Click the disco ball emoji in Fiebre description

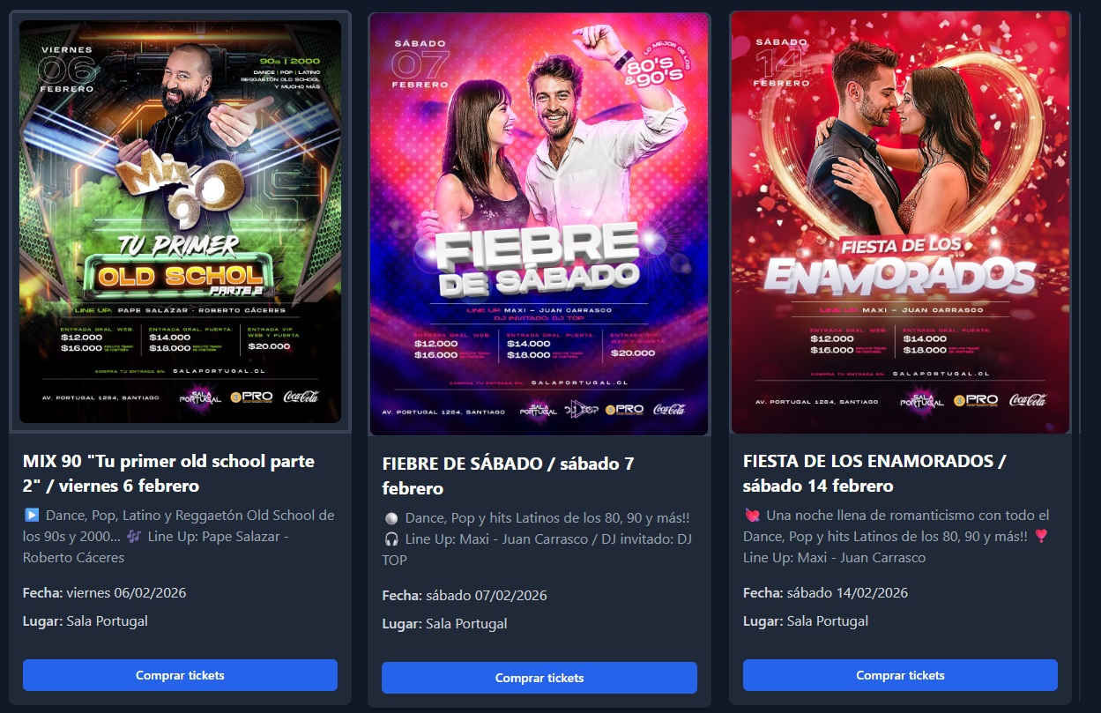pos(391,518)
